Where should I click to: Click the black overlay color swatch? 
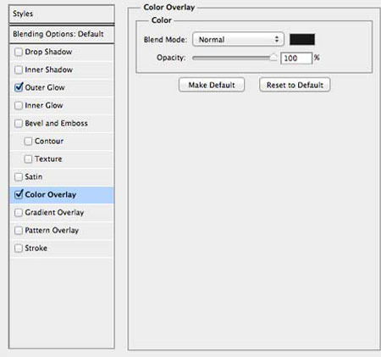(x=302, y=39)
